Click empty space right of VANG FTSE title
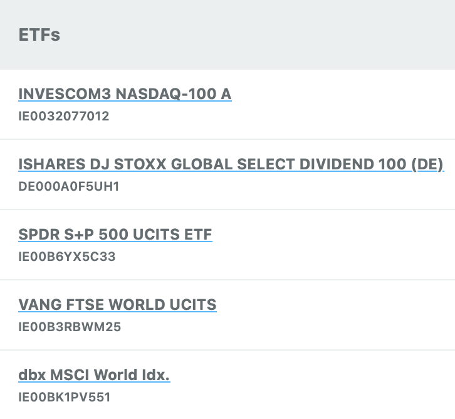This screenshot has height=419, width=455. pos(332,305)
